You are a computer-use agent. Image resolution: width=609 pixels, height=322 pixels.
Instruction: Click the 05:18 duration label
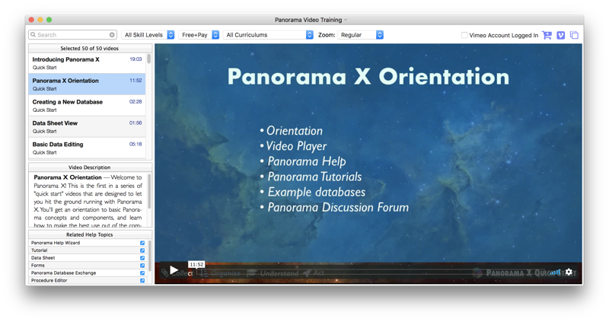click(136, 144)
